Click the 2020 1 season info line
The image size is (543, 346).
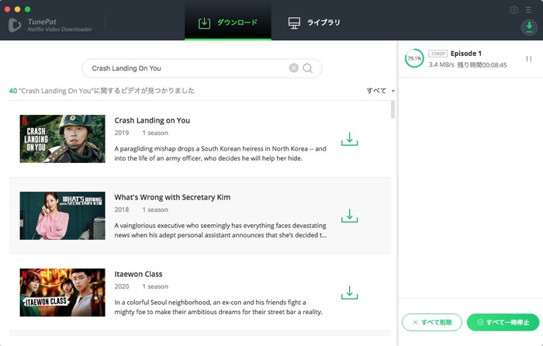[141, 287]
